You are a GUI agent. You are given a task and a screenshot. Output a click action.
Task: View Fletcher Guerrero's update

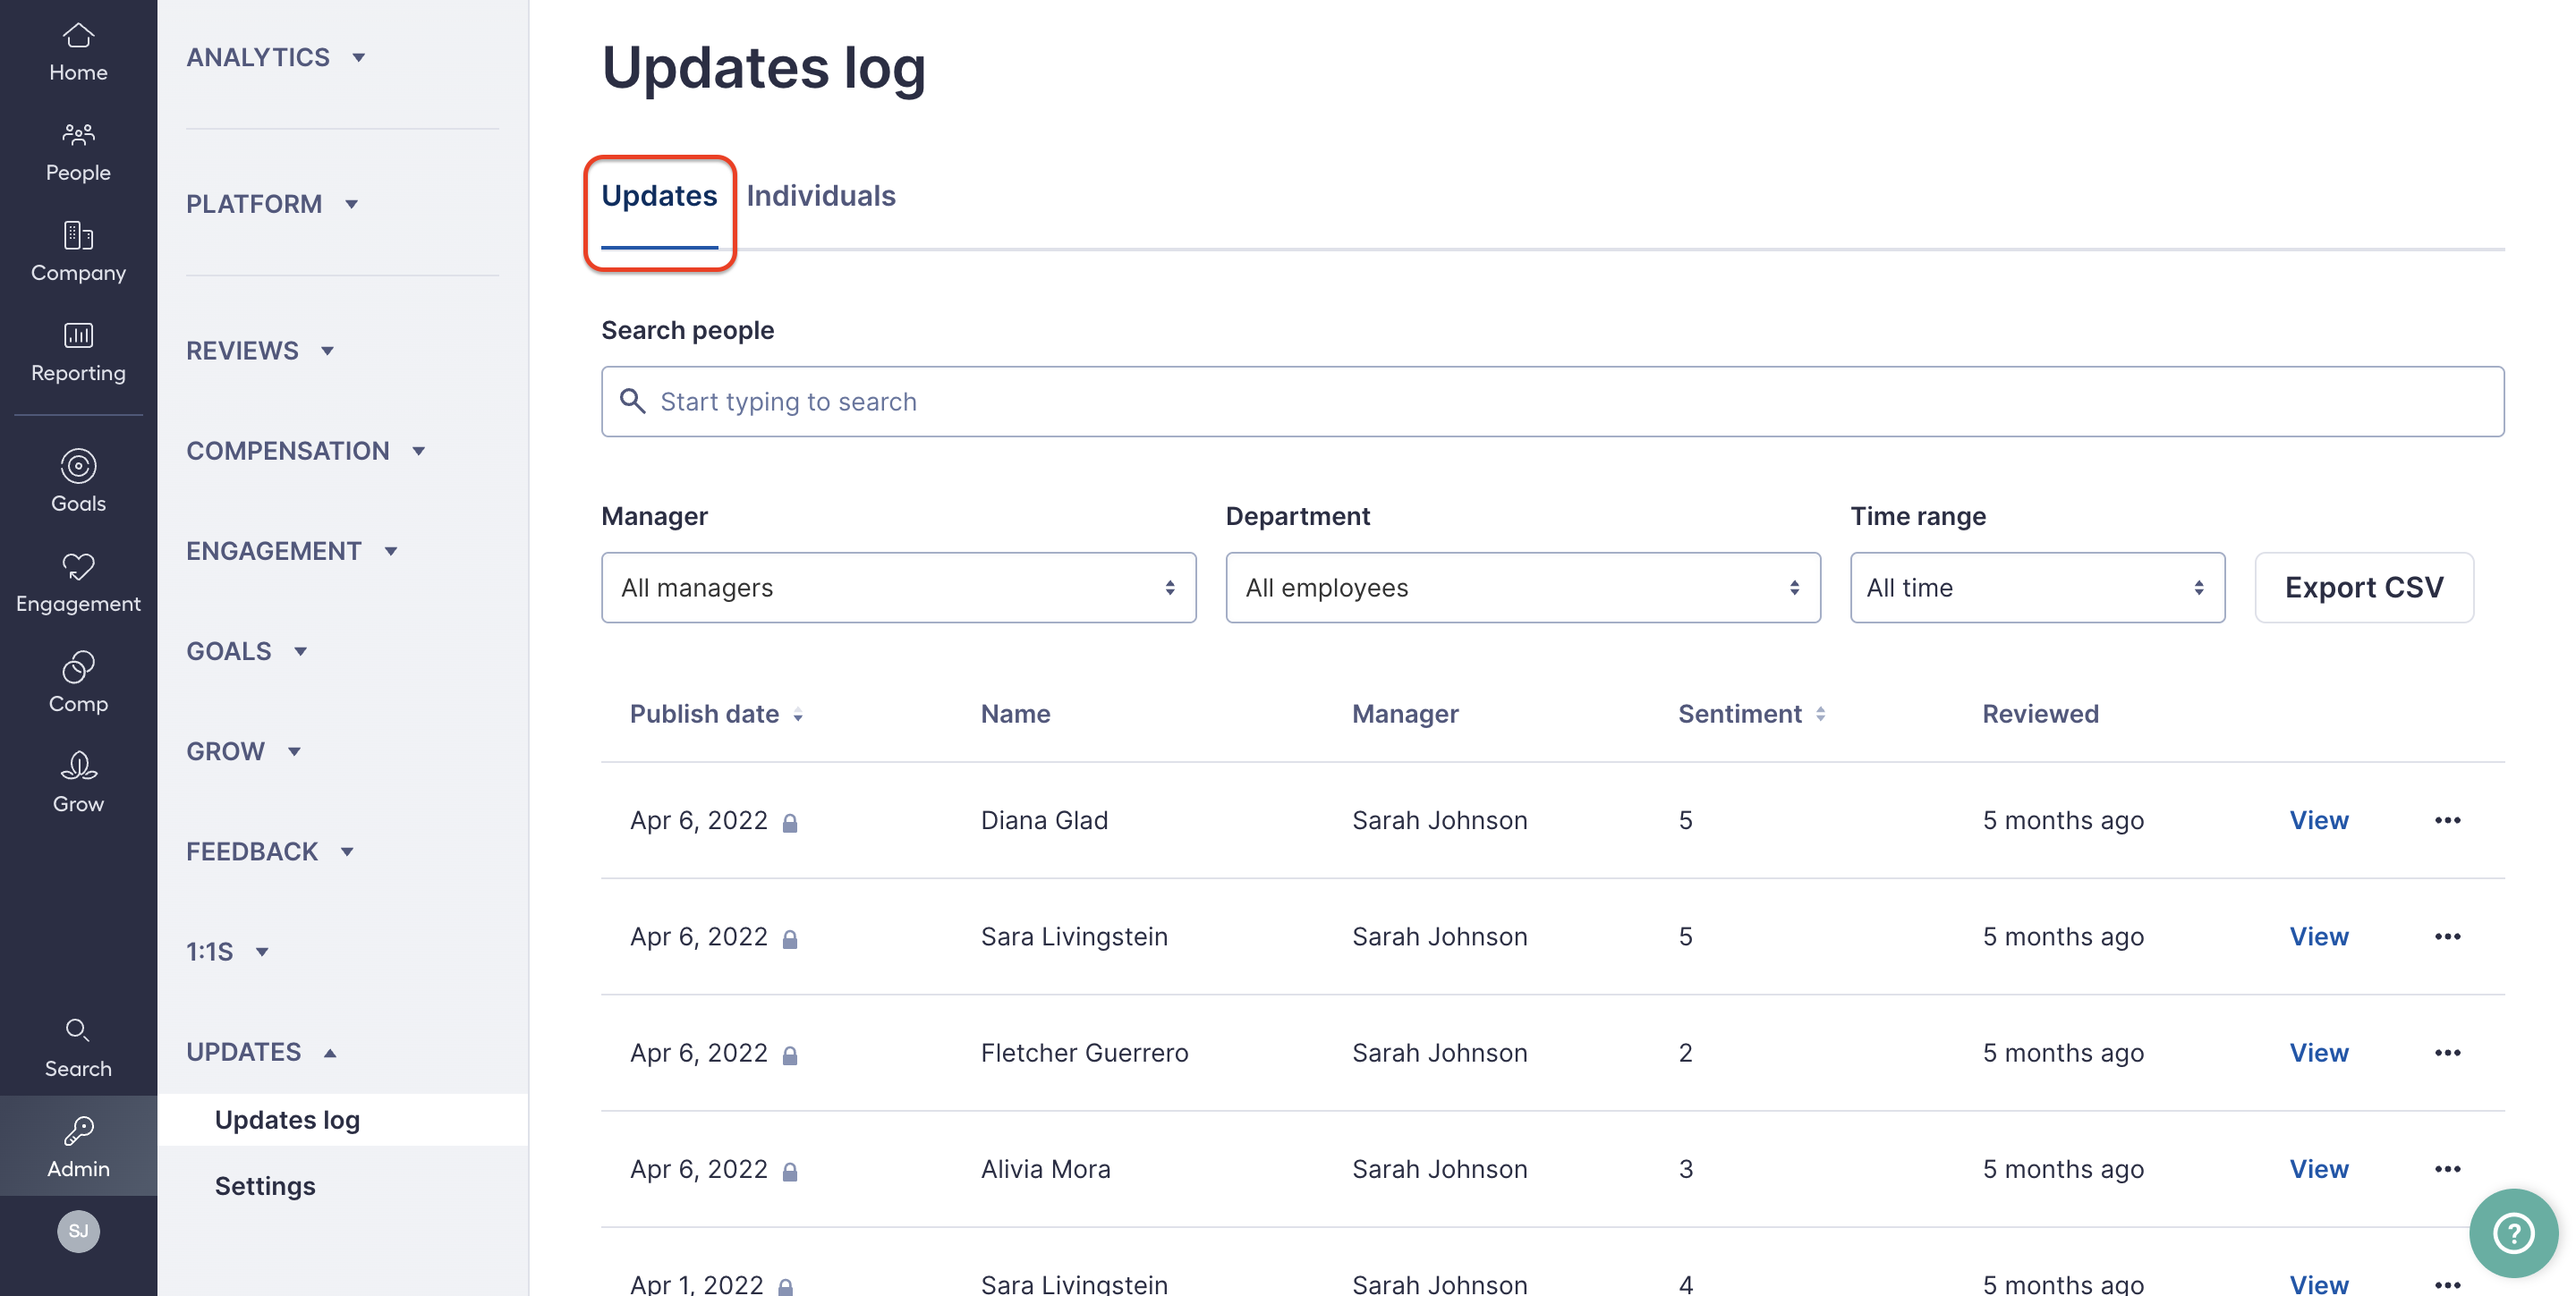point(2319,1054)
